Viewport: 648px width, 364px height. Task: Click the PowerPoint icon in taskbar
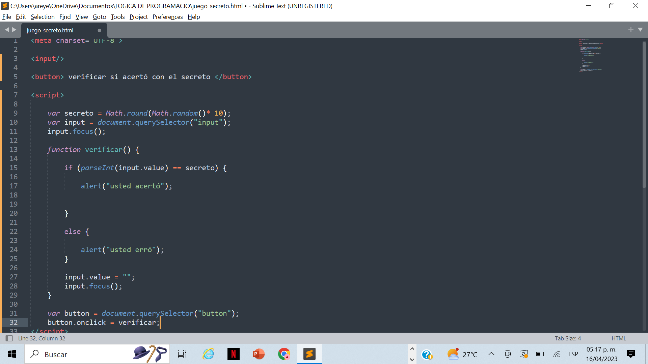pyautogui.click(x=259, y=354)
